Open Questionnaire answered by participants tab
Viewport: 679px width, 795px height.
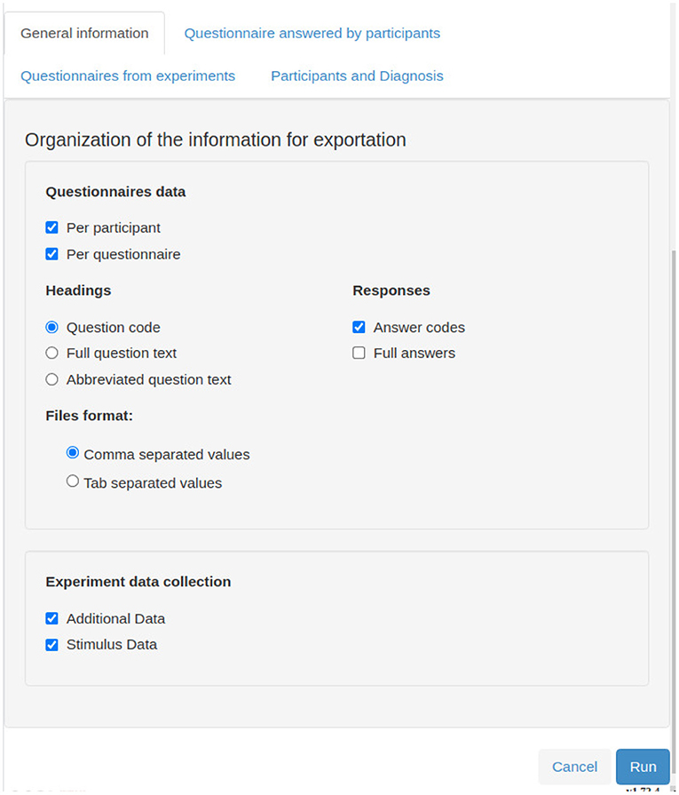pos(312,34)
